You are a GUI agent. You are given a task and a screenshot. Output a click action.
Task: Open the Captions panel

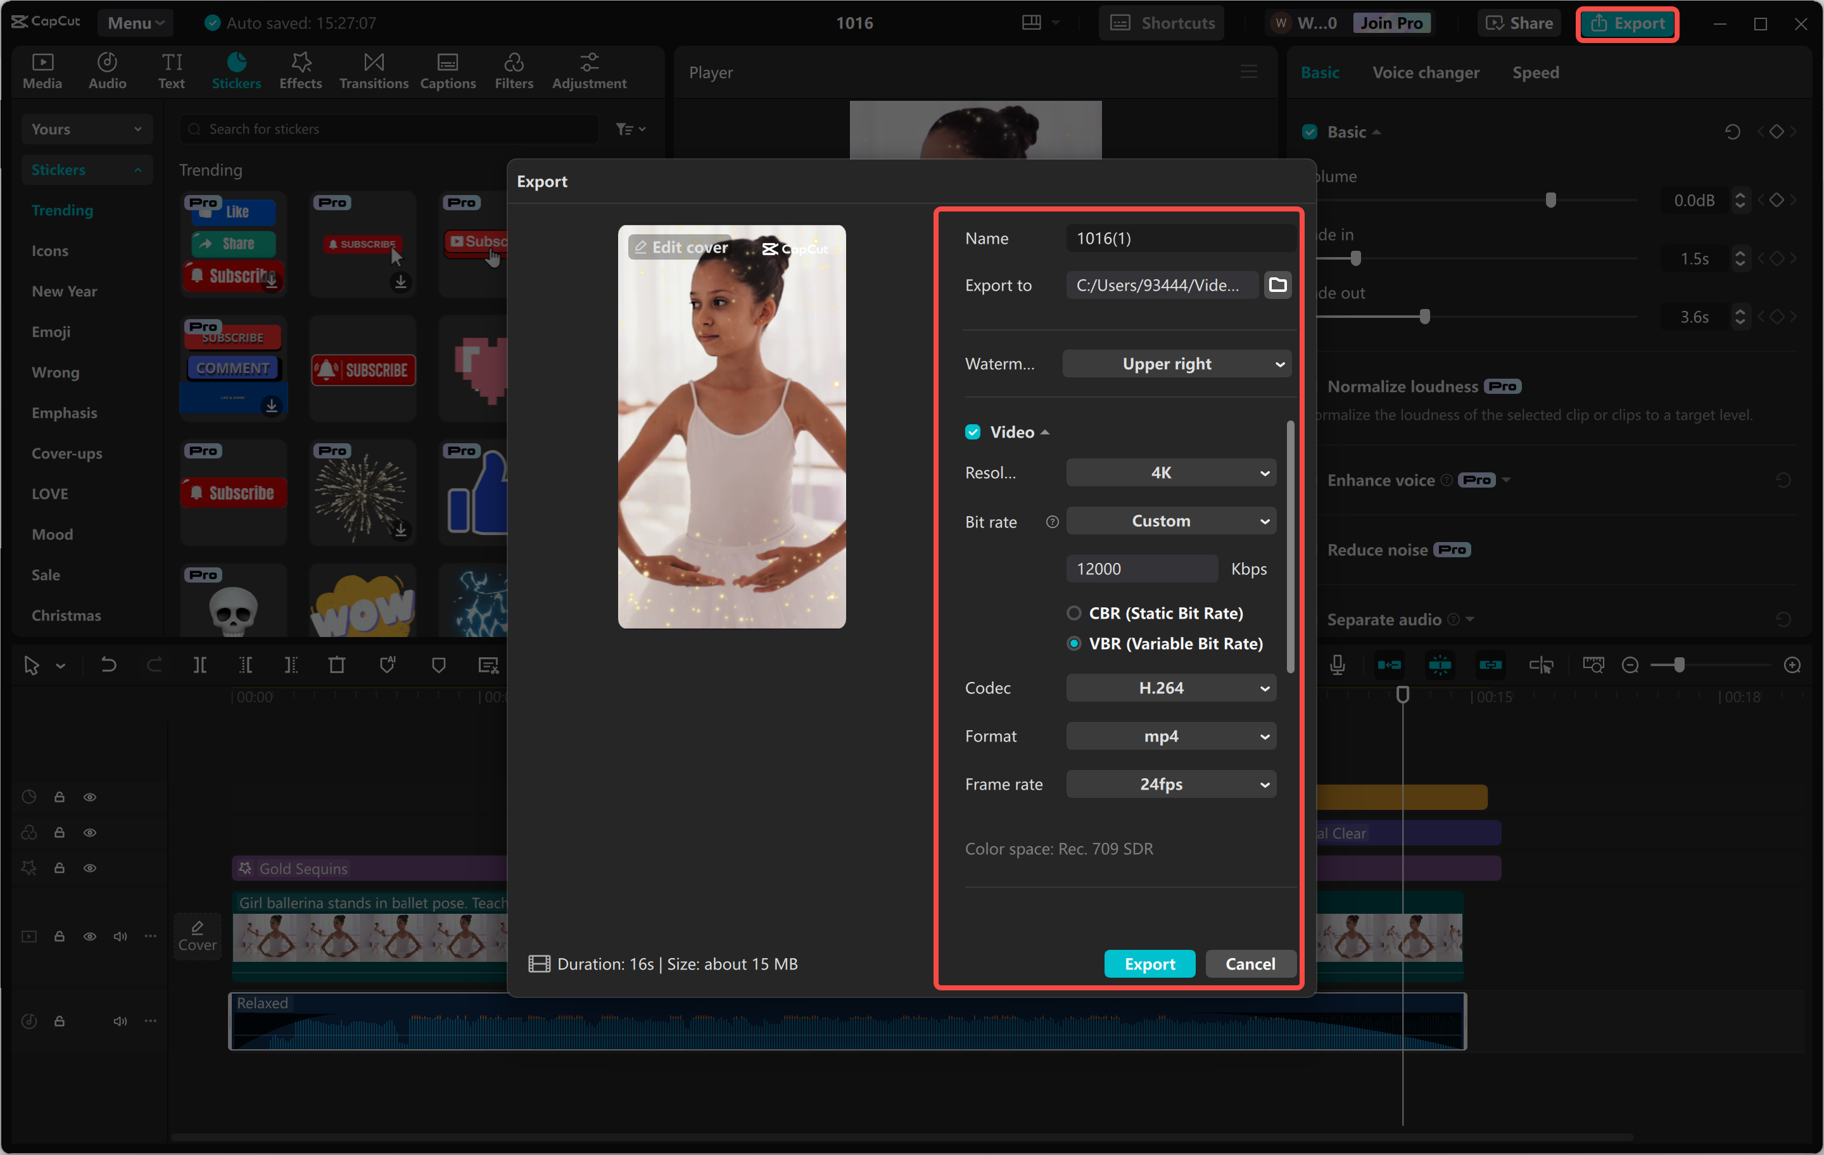pyautogui.click(x=448, y=70)
